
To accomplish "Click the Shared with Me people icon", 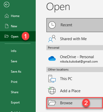I will tap(52, 39).
